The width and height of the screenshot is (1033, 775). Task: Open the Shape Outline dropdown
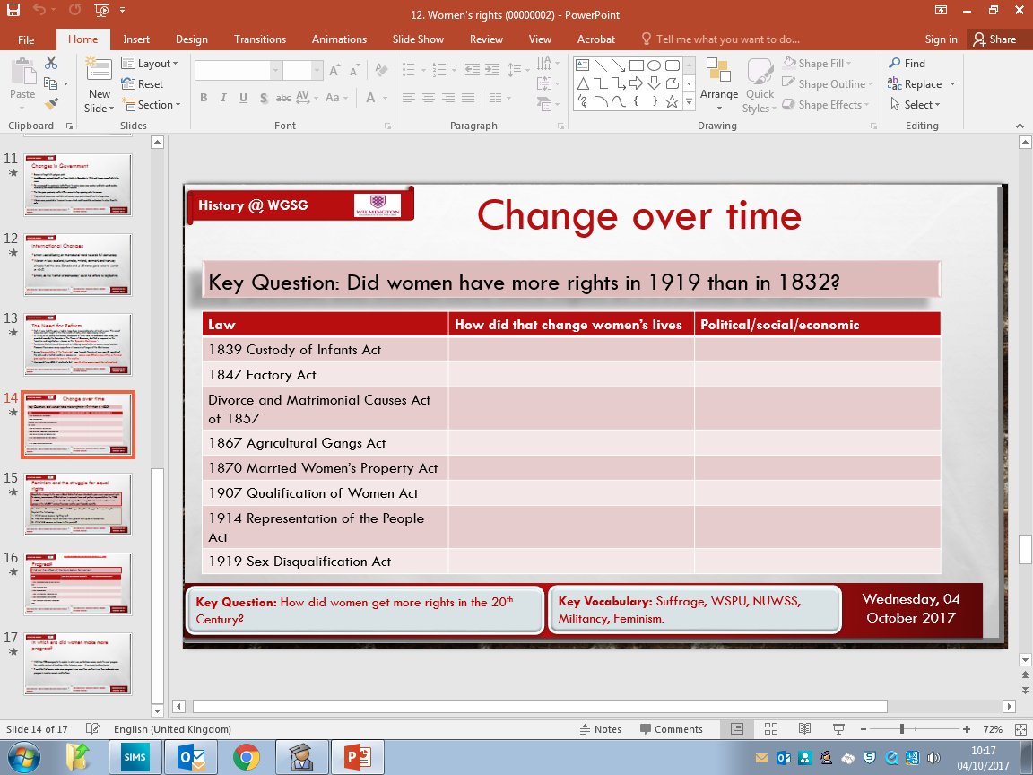(827, 83)
